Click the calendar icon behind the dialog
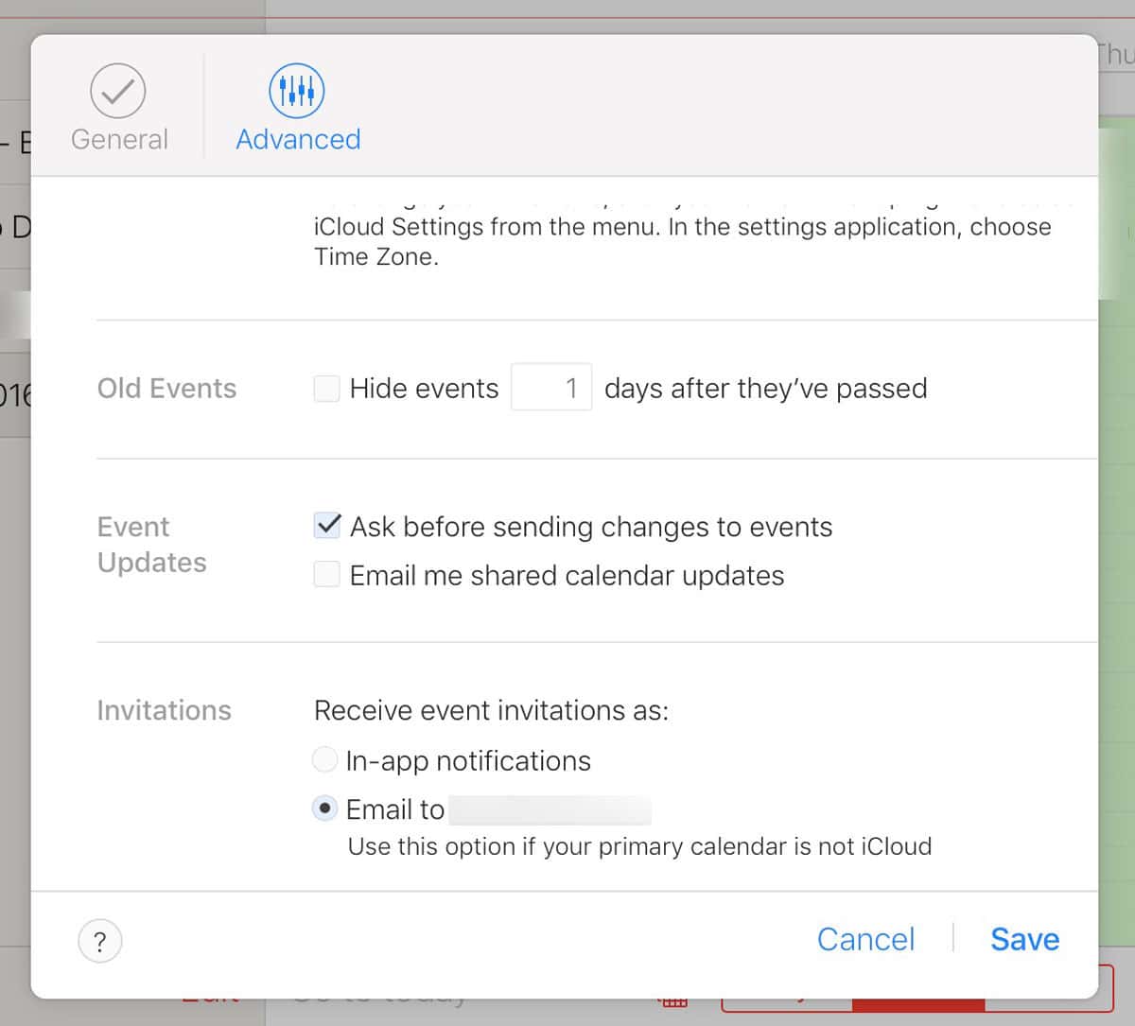This screenshot has height=1026, width=1135. click(x=672, y=1002)
